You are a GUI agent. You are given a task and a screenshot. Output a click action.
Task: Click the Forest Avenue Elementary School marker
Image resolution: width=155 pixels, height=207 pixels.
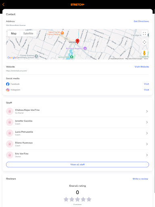(36, 56)
